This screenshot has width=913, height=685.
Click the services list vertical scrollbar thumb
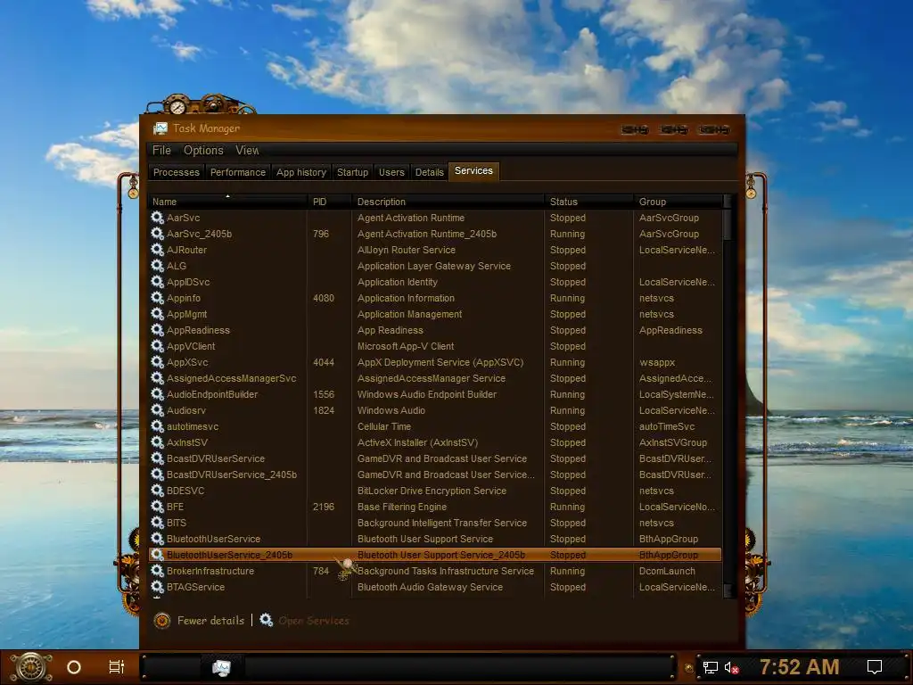(728, 224)
